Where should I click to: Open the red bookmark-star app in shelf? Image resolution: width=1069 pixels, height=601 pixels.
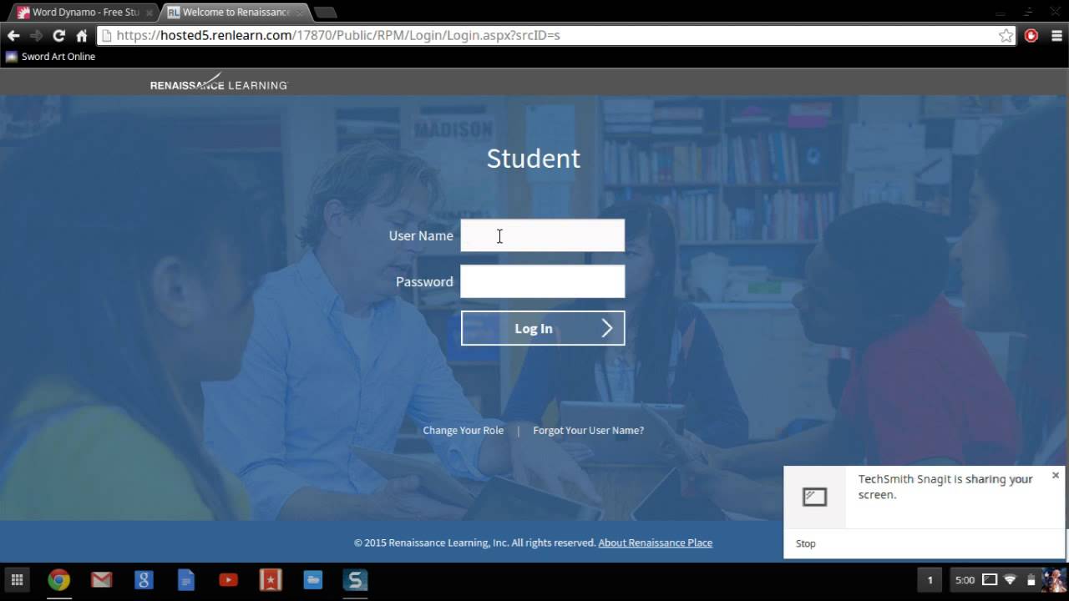(x=271, y=580)
